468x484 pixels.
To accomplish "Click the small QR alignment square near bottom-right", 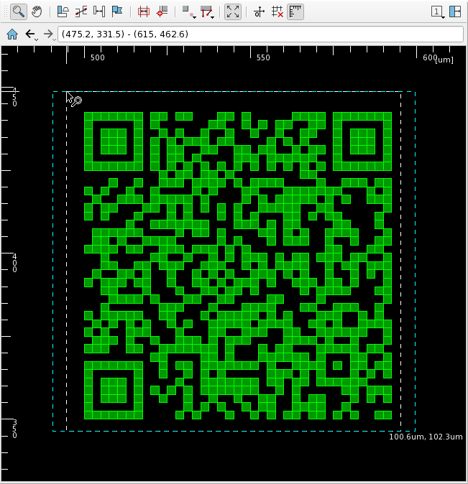I will pyautogui.click(x=337, y=366).
